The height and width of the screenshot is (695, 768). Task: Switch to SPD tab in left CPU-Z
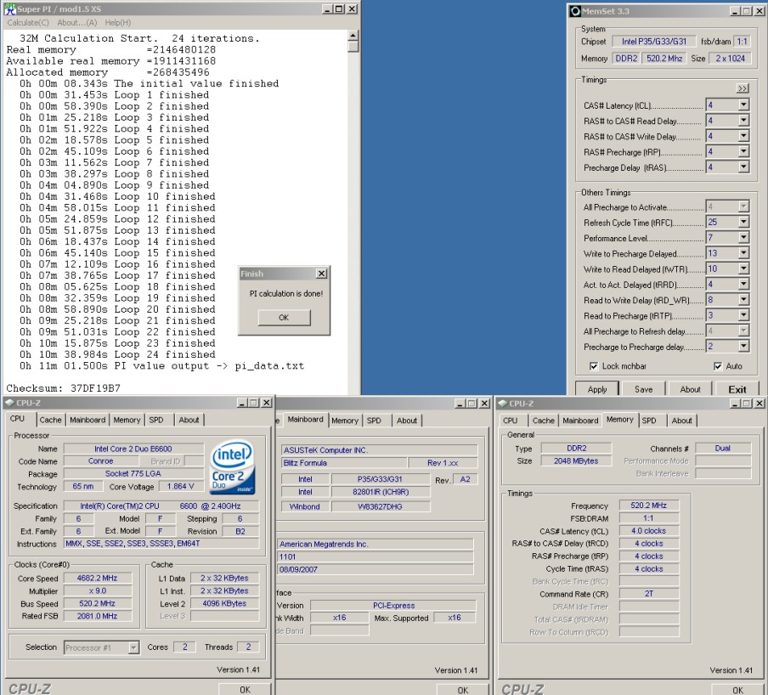click(x=156, y=421)
